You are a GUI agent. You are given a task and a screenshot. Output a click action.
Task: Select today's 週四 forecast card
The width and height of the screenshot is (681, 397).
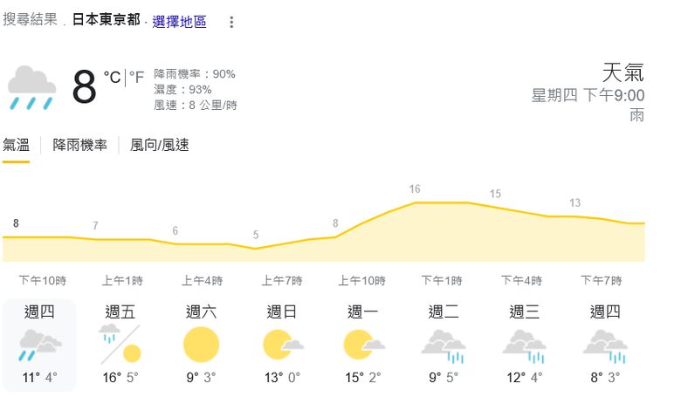coord(39,346)
